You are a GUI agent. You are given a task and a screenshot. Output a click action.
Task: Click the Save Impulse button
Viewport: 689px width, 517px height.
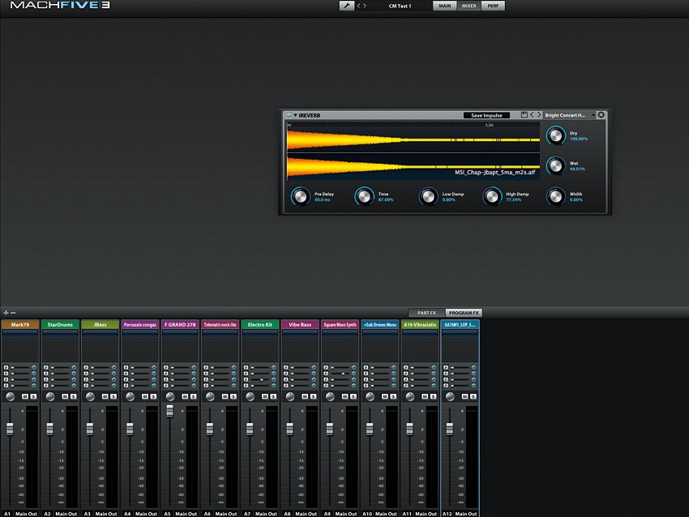[x=486, y=115]
